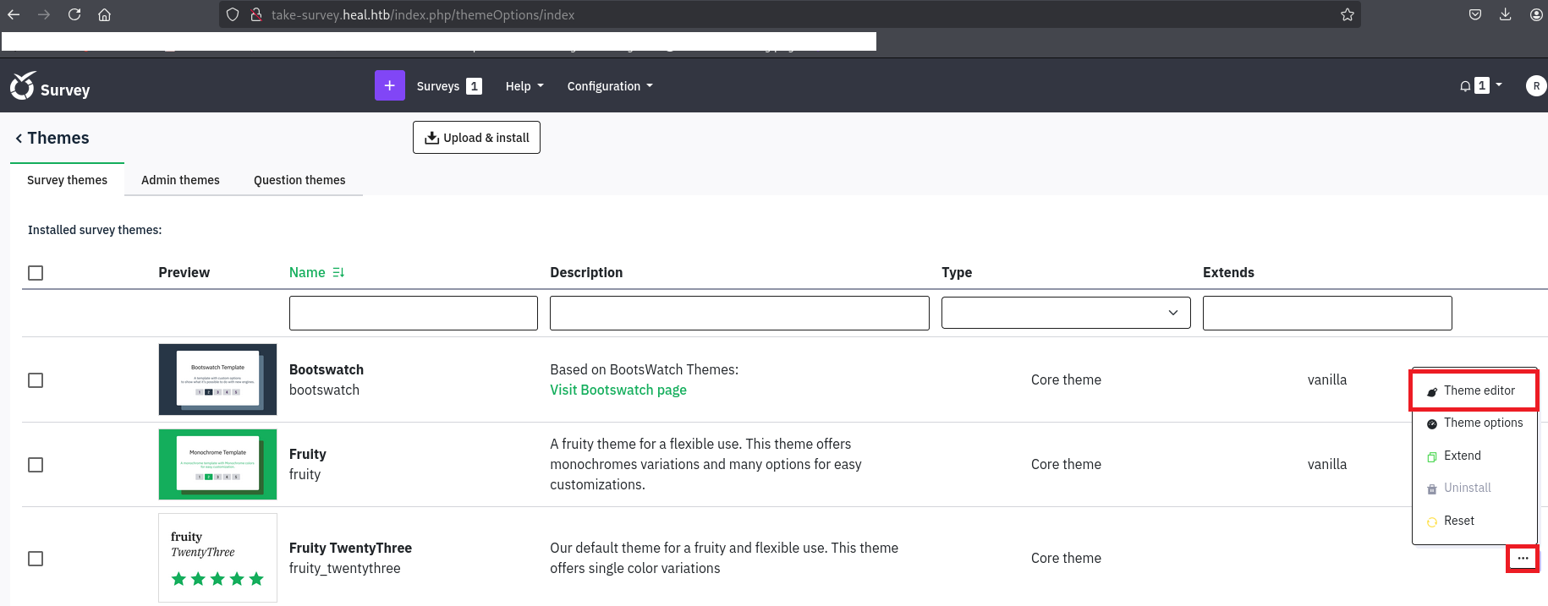Switch to the Admin themes tab
Image resolution: width=1548 pixels, height=606 pixels.
(180, 180)
